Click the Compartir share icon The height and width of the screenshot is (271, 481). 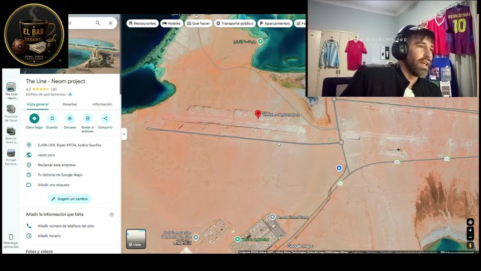105,119
